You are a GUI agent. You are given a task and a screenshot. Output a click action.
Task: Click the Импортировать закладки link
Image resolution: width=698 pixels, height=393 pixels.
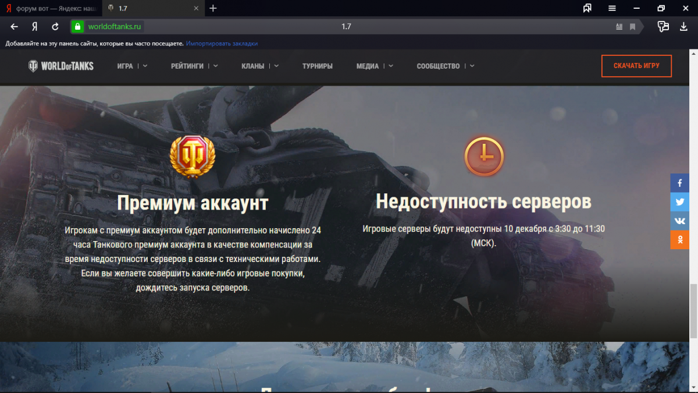(222, 43)
